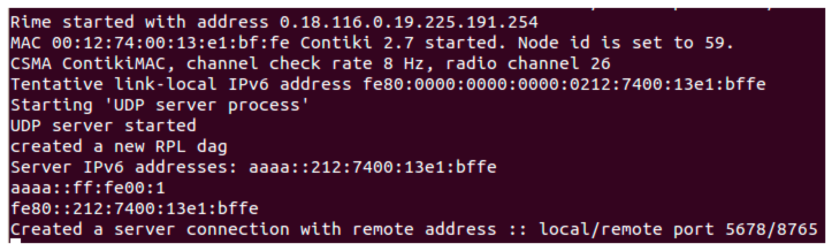Screen dimensions: 833x251
Task: Click the words "Tentative link-local"
Action: tap(113, 84)
